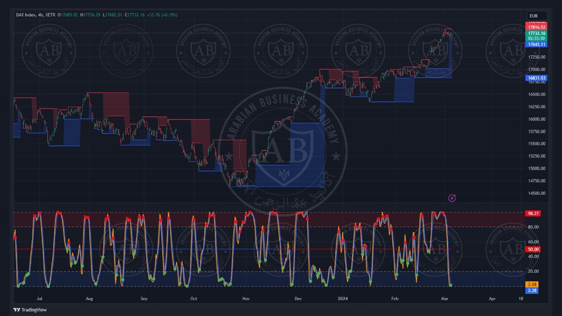Click the 15500.00 price axis label
The height and width of the screenshot is (316, 562).
click(537, 144)
